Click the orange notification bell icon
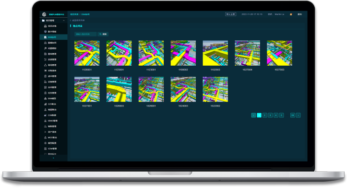The image size is (347, 188). (291, 14)
